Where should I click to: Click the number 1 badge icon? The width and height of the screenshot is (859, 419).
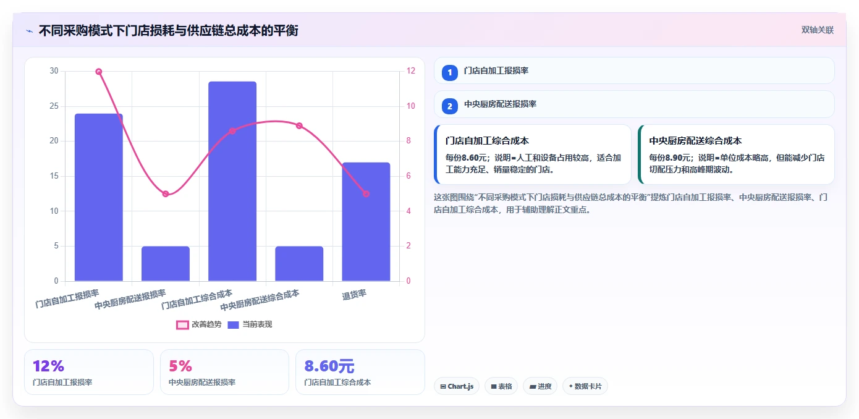tap(450, 72)
